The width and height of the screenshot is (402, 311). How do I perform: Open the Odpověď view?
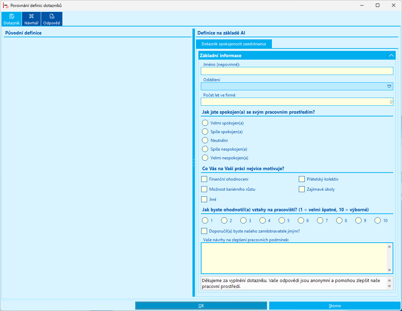pos(52,19)
